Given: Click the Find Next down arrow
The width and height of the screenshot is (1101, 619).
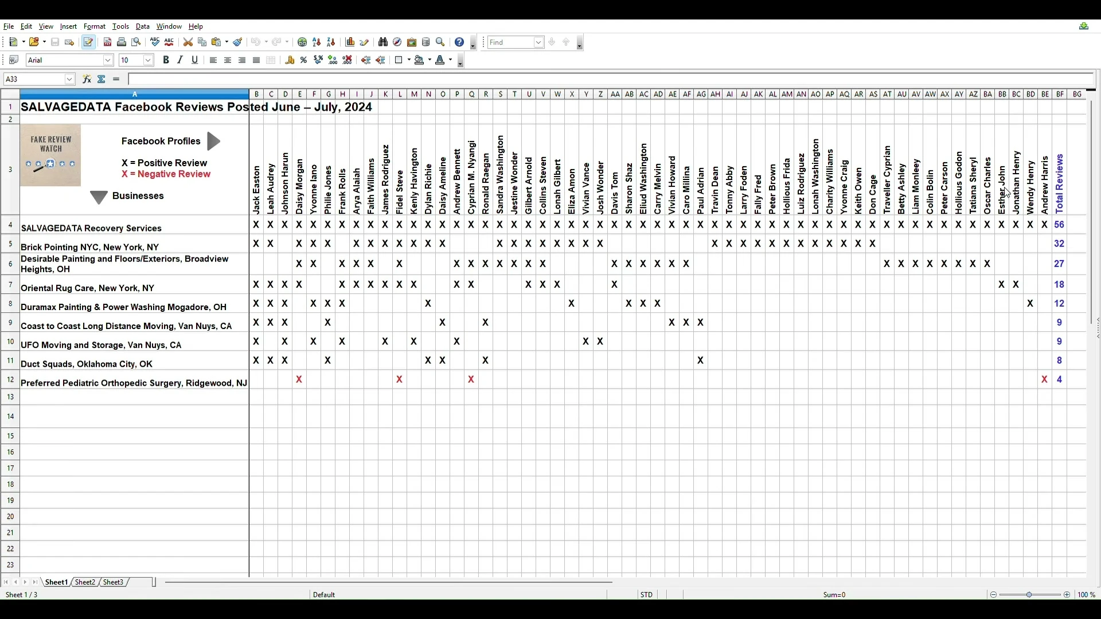Looking at the screenshot, I should (x=553, y=42).
